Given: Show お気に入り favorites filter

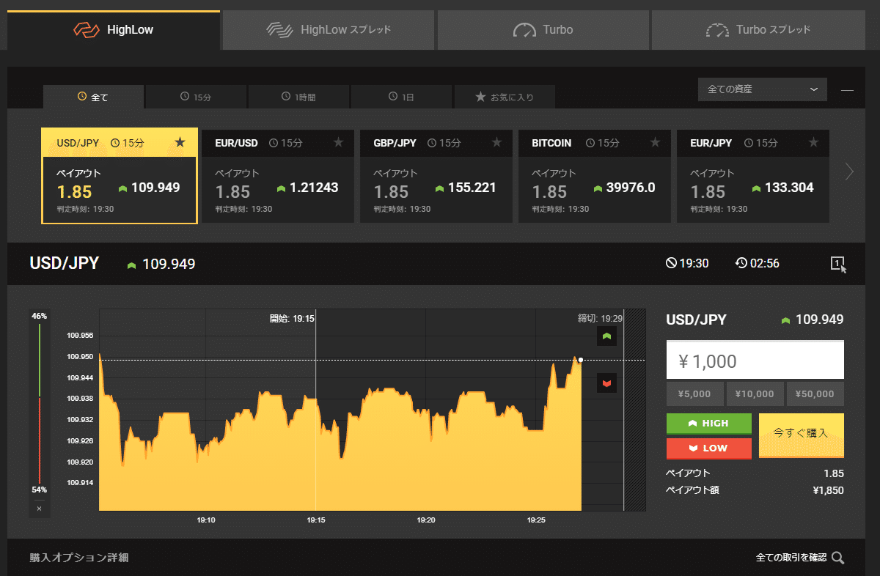Looking at the screenshot, I should pos(505,97).
